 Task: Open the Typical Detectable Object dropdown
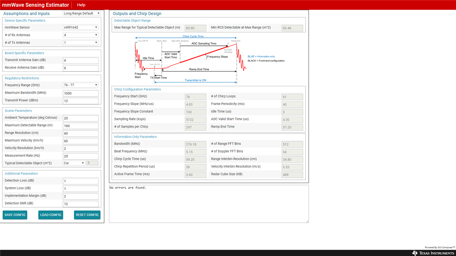click(x=74, y=163)
